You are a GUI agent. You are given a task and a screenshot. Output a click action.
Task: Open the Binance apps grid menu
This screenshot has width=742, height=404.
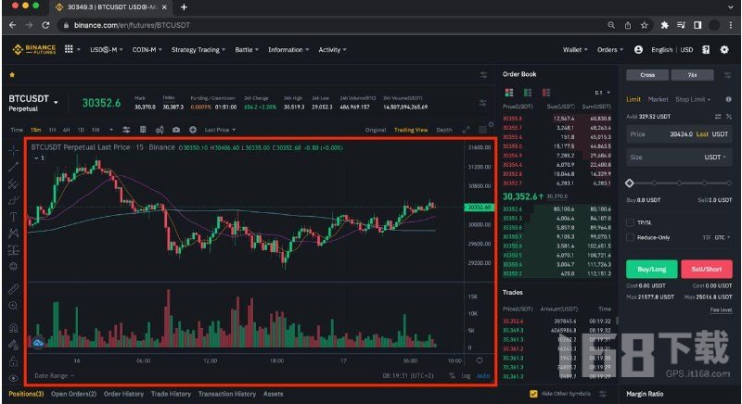point(69,49)
